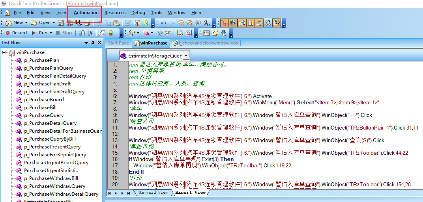Switch to the Keyword View tab
The height and width of the screenshot is (202, 423).
(153, 193)
